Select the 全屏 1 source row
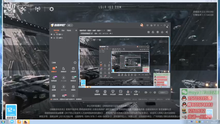This screenshot has height=124, width=220. tap(64, 38)
